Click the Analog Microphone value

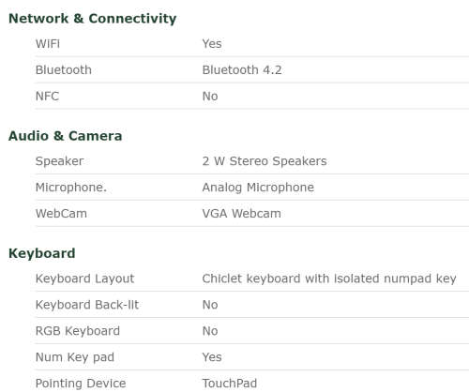(258, 188)
